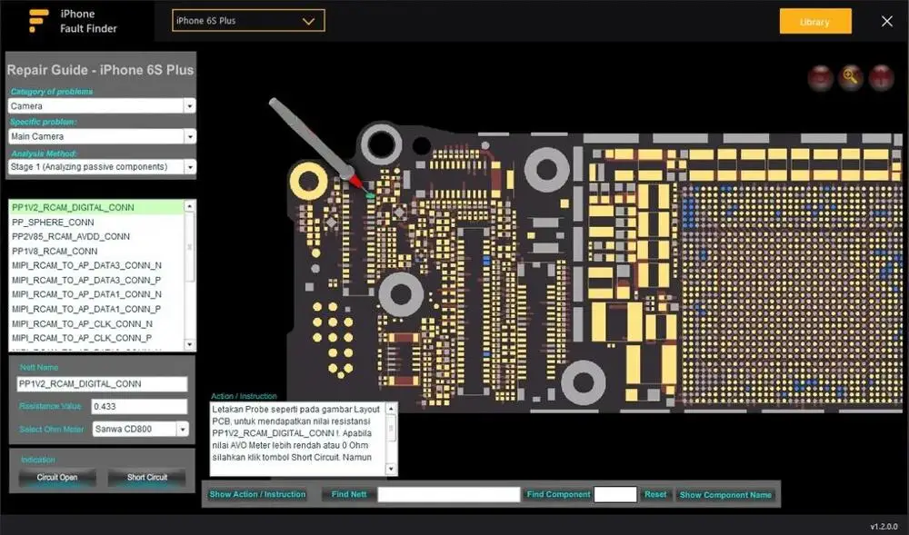Click the Reset button
The image size is (909, 535).
(x=655, y=494)
